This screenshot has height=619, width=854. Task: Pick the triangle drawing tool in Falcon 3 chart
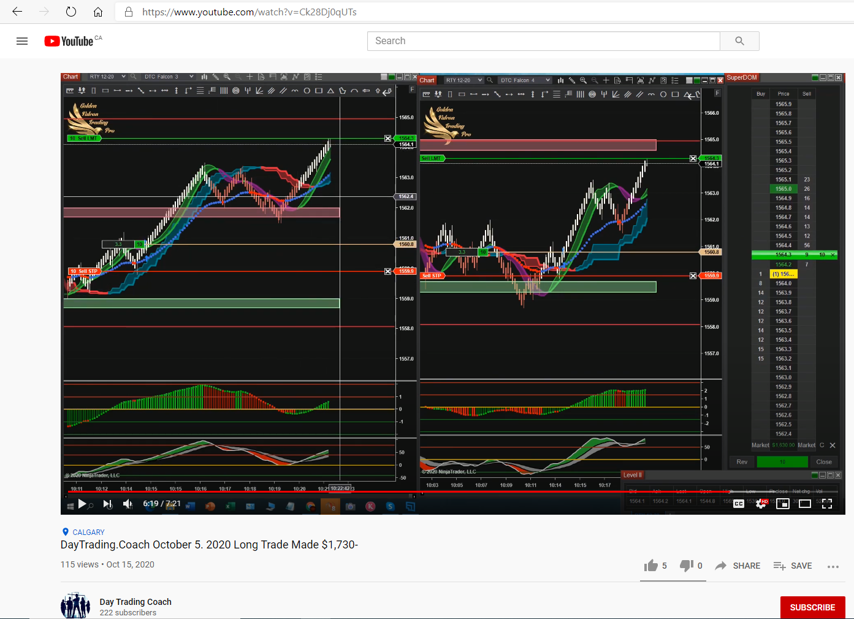330,91
